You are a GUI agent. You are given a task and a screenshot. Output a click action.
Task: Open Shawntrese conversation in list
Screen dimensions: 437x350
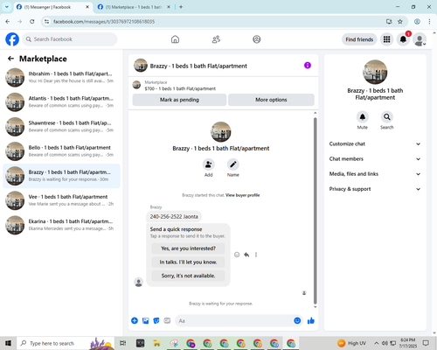tap(61, 127)
